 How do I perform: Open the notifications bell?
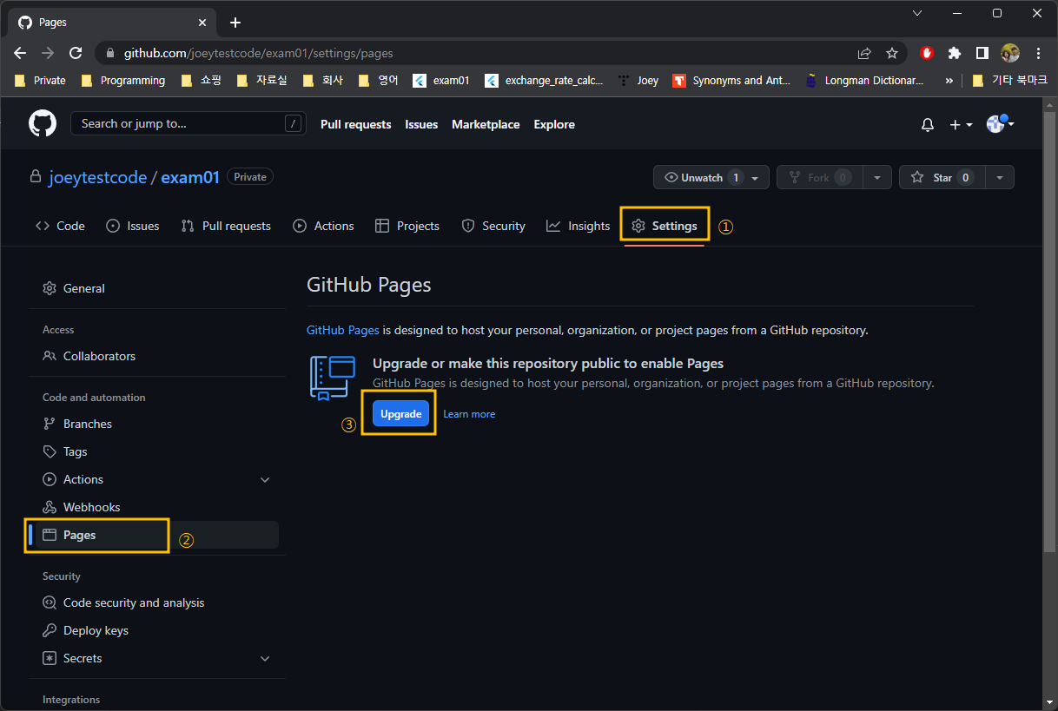[x=928, y=124]
